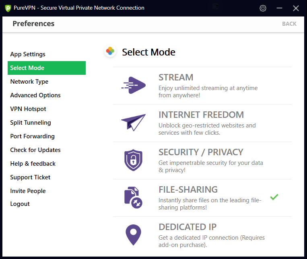
Task: Click the PureVPN shield logo in title bar
Action: click(8, 8)
